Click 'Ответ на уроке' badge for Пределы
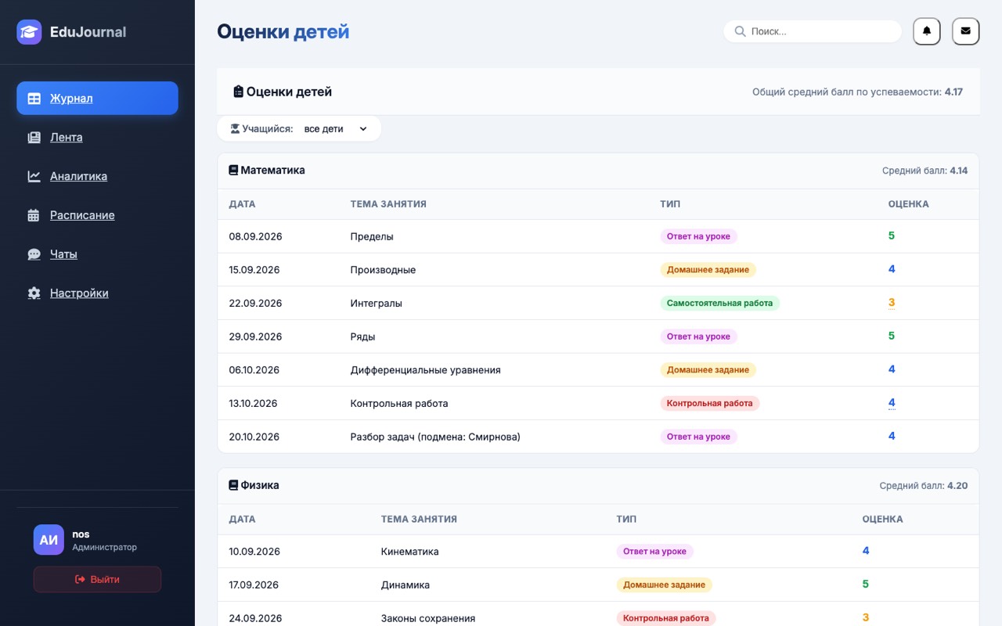Viewport: 1002px width, 626px height. click(x=698, y=236)
